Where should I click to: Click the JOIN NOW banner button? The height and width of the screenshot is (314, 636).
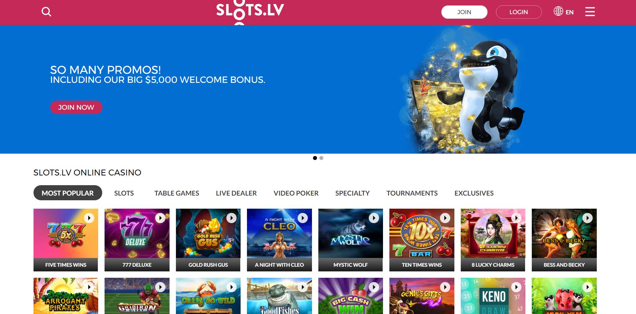click(x=76, y=107)
